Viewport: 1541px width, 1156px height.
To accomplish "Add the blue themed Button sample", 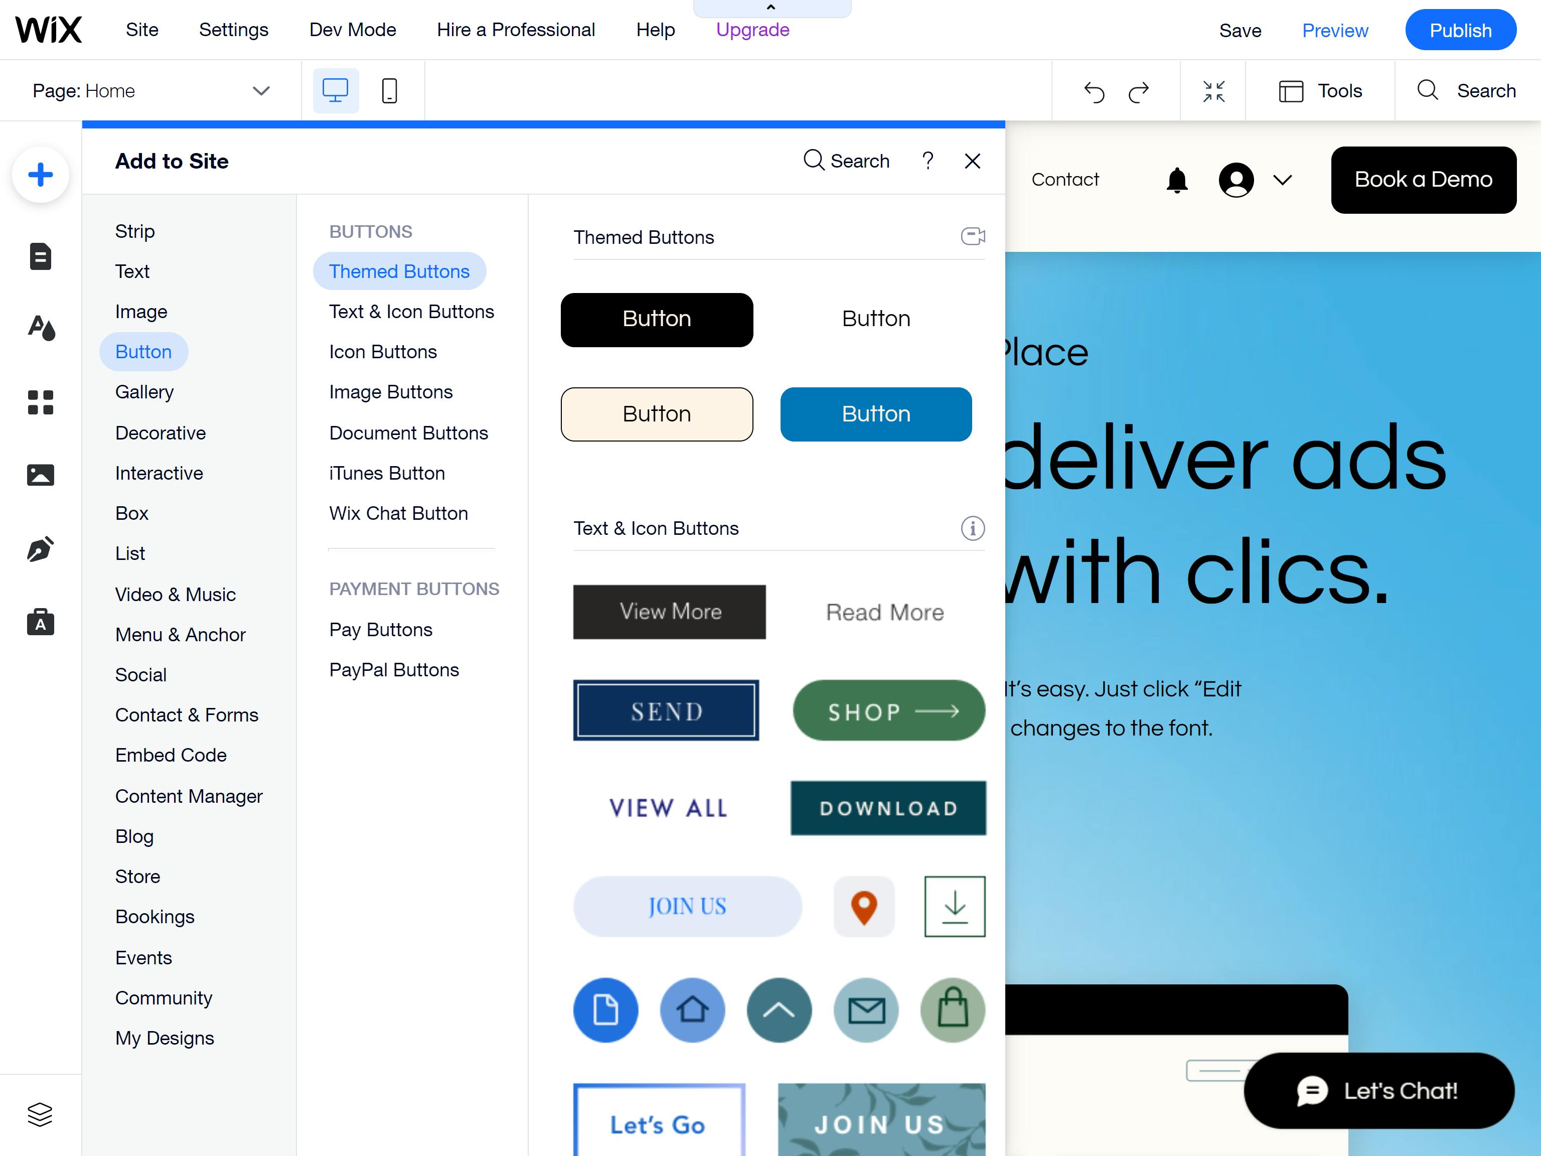I will 876,414.
